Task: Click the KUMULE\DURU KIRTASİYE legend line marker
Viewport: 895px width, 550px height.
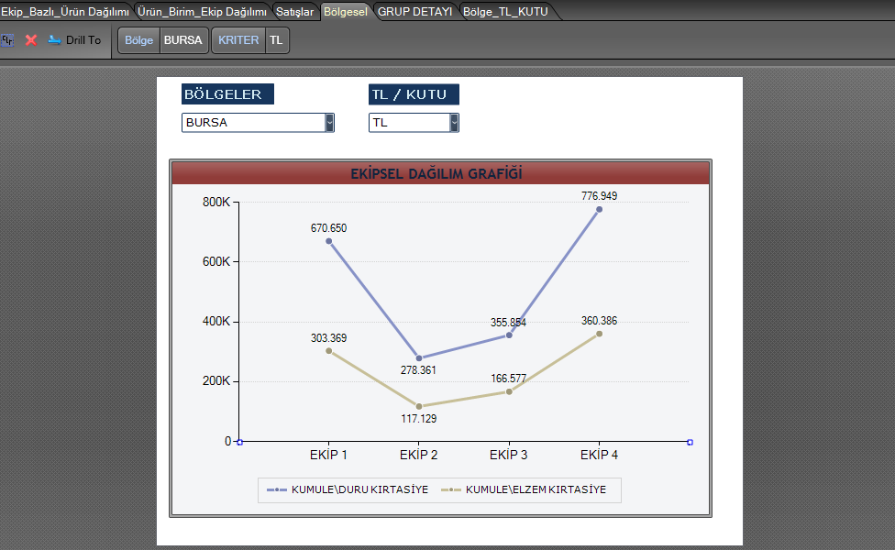Action: (277, 489)
